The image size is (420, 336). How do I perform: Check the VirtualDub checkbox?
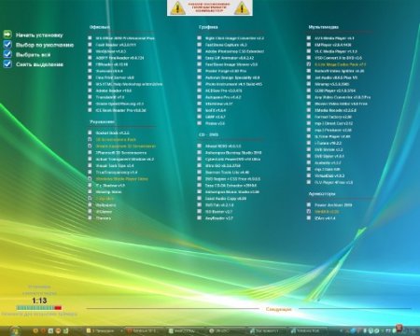point(309,175)
